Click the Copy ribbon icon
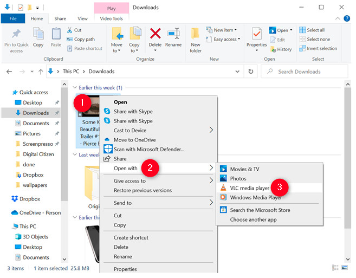Screen dimensions: 356x278 pyautogui.click(x=38, y=34)
